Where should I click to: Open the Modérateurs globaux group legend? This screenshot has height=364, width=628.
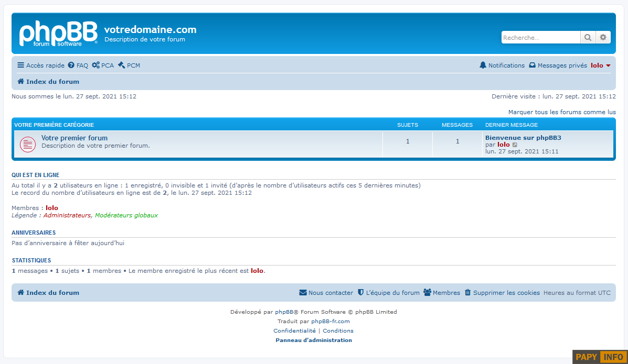tap(126, 215)
